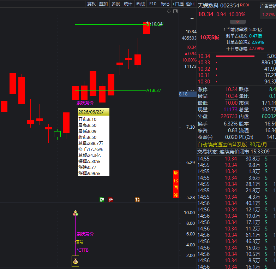The height and width of the screenshot is (269, 276).
Task: Click the 涨停 10.34 value
Action: 232,89
